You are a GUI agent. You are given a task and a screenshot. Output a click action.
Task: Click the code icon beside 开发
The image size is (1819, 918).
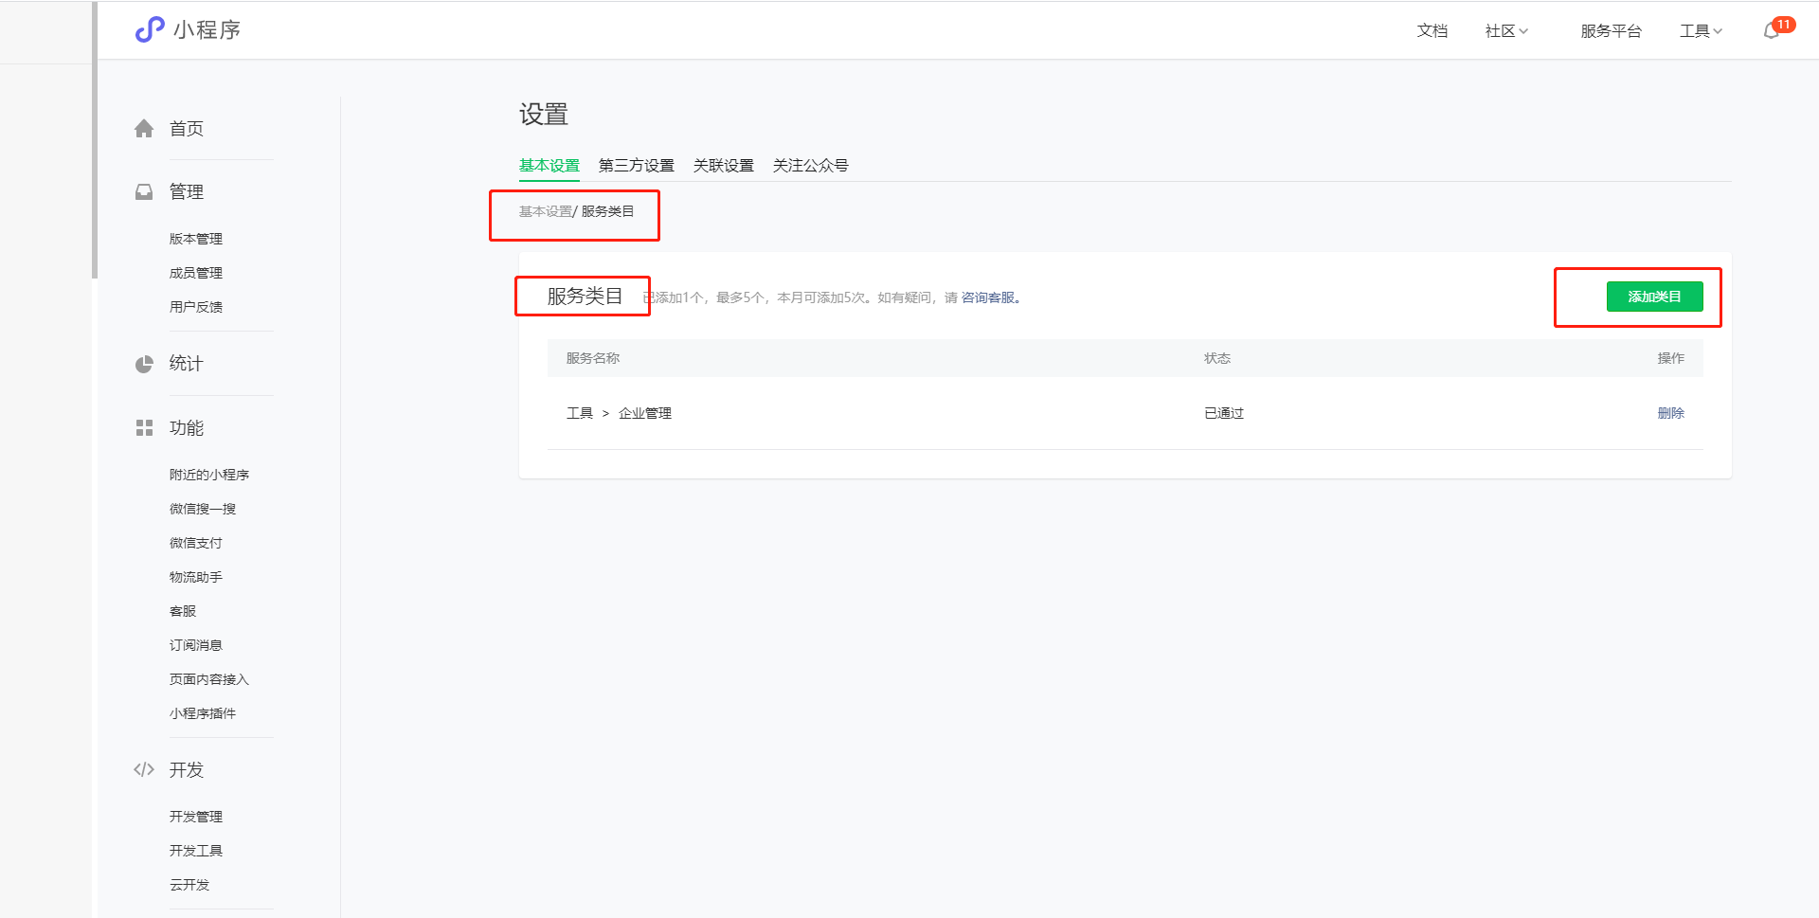144,770
